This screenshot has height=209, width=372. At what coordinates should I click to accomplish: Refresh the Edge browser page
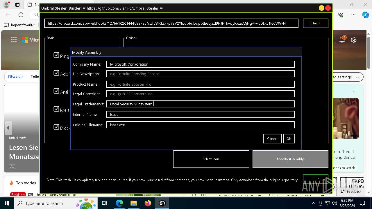[21, 15]
